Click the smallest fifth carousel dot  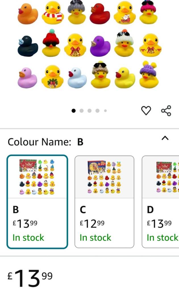pyautogui.click(x=105, y=111)
